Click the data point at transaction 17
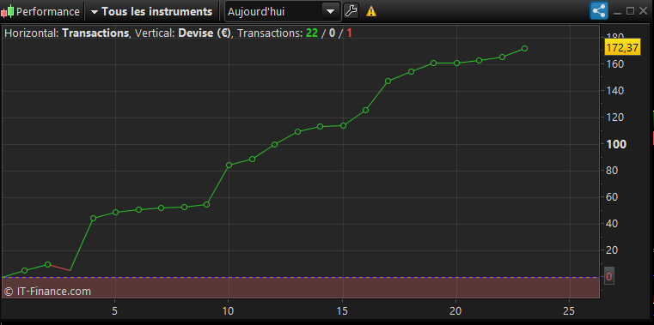Image resolution: width=654 pixels, height=325 pixels. [x=388, y=81]
